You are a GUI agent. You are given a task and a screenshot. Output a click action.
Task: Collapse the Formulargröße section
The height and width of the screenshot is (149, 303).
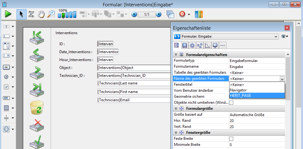[176, 109]
